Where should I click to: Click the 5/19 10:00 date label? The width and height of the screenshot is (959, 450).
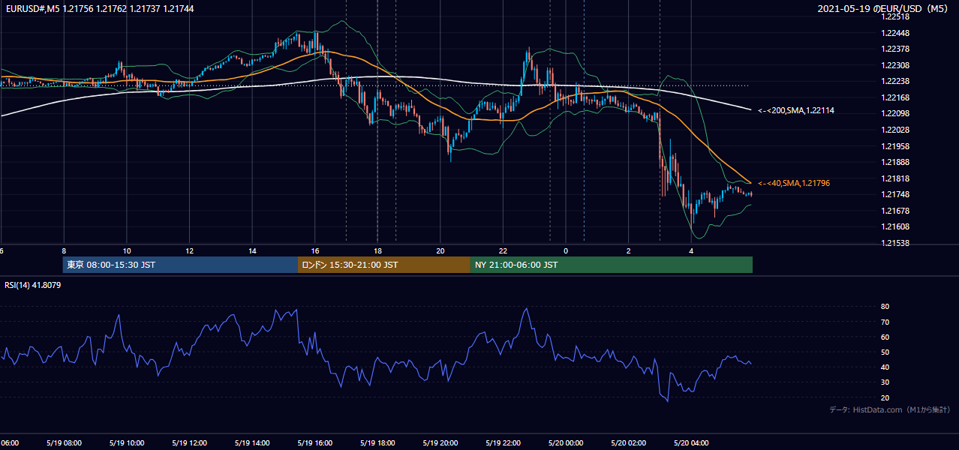click(x=127, y=442)
